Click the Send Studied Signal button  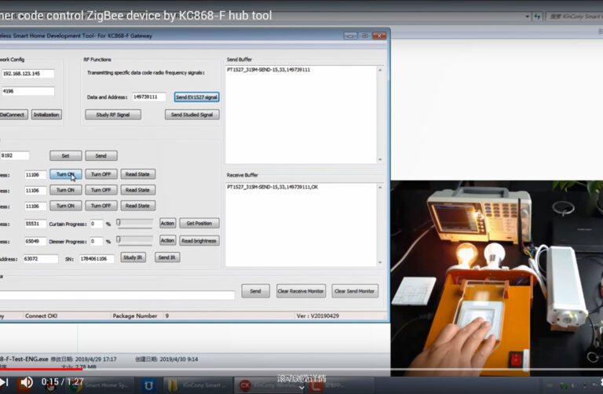192,115
